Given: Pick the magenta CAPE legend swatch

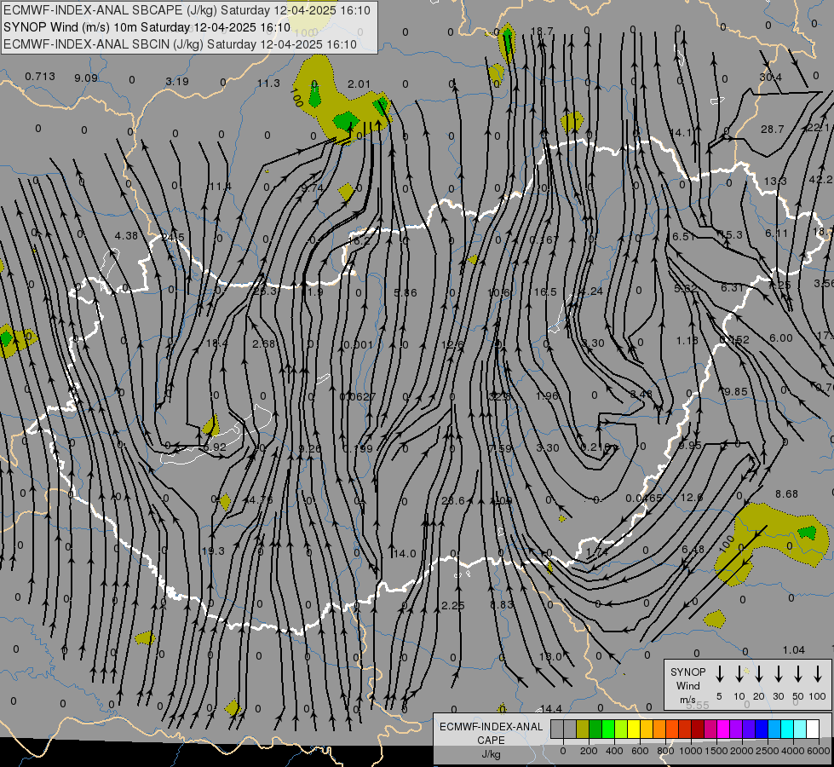Looking at the screenshot, I should [x=723, y=729].
